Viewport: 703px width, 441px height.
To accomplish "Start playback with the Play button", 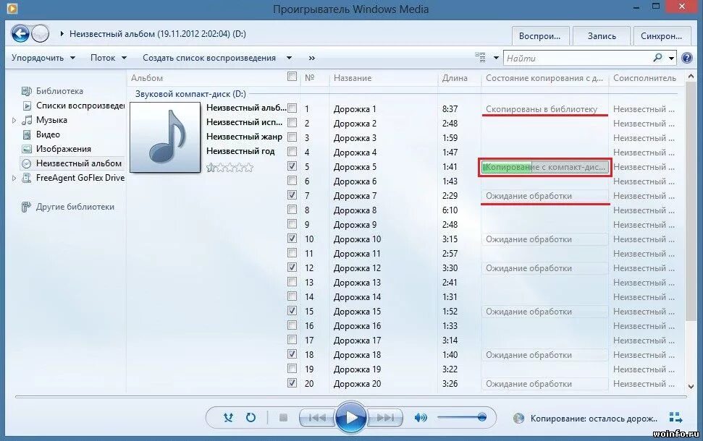I will [x=351, y=418].
